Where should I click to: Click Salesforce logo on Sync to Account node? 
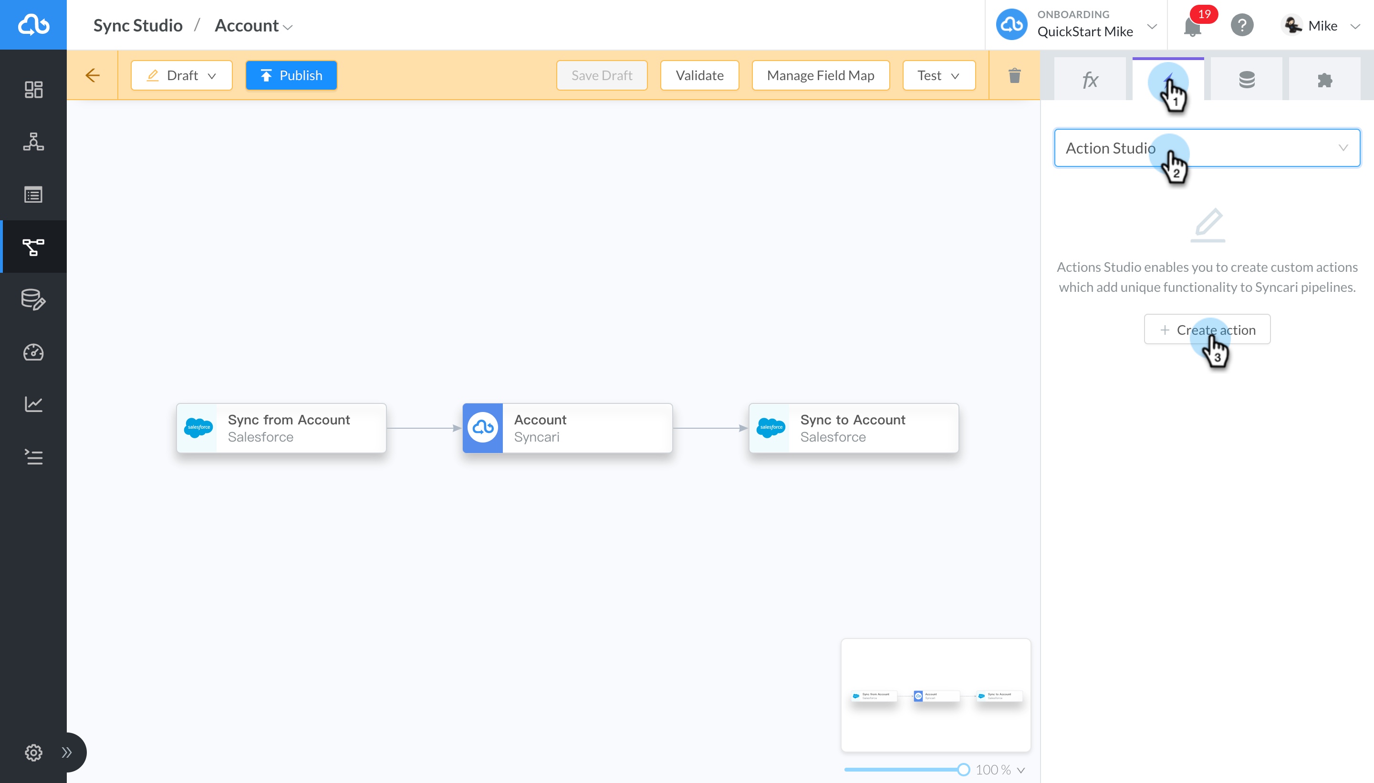pos(771,428)
